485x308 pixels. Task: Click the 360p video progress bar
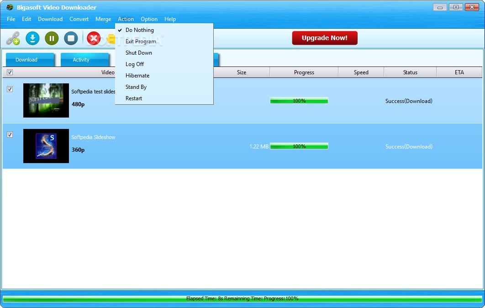pyautogui.click(x=299, y=146)
